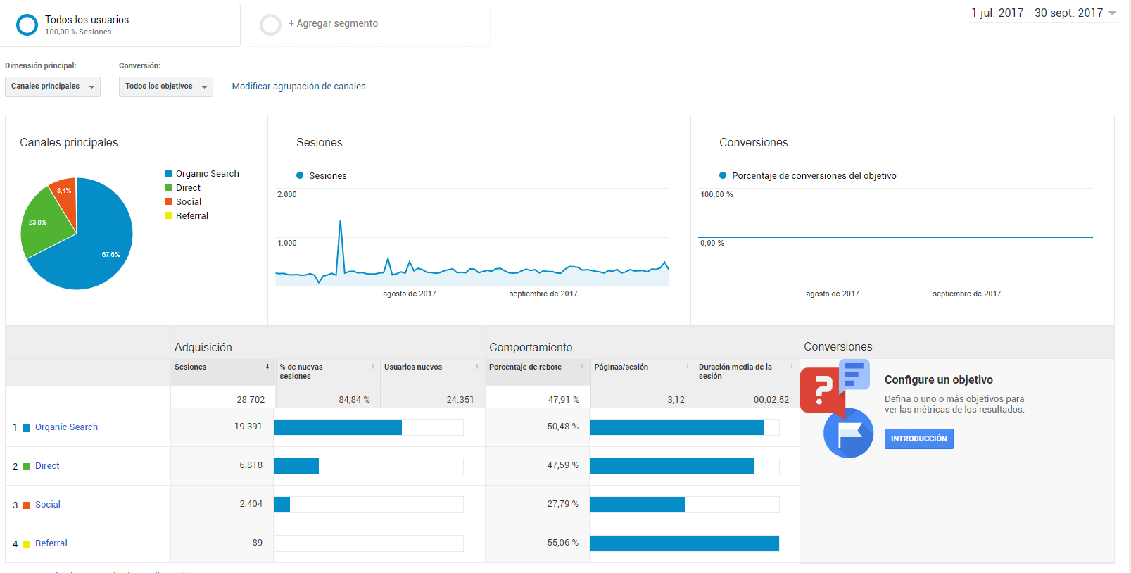Click the Todos los usuarios segment circle icon
Screen dimensions: 1131x573
coord(27,25)
